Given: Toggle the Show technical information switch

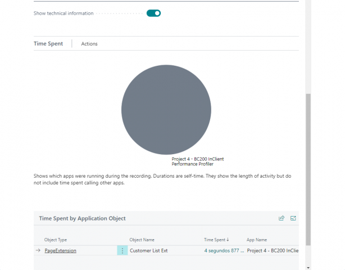Looking at the screenshot, I should 153,13.
